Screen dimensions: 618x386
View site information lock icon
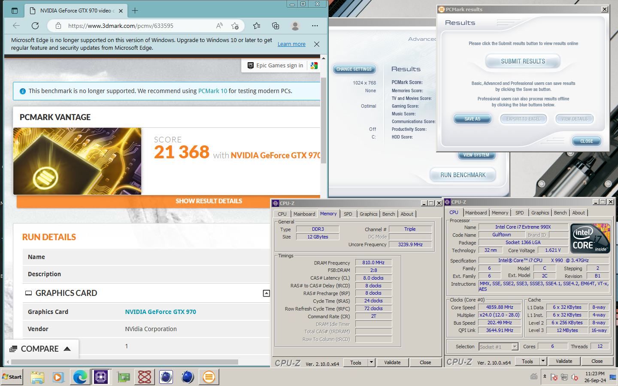(x=58, y=26)
